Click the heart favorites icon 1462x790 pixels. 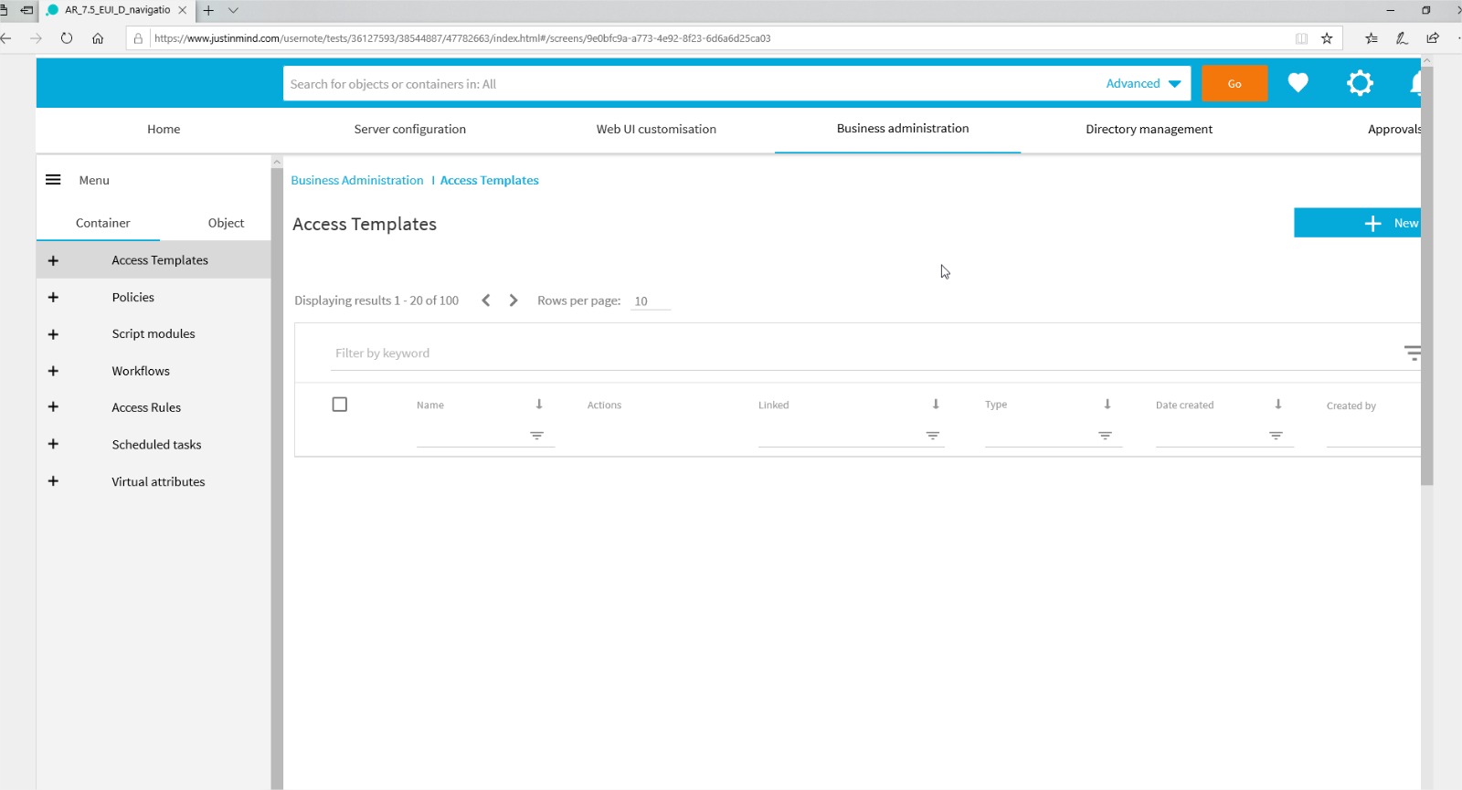[1298, 83]
